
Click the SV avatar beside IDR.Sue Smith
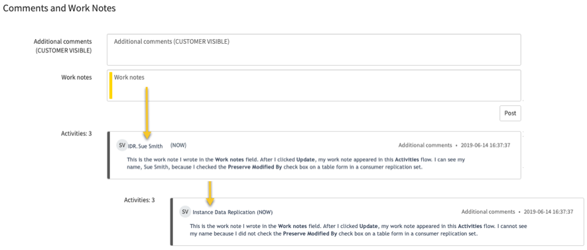click(x=121, y=145)
